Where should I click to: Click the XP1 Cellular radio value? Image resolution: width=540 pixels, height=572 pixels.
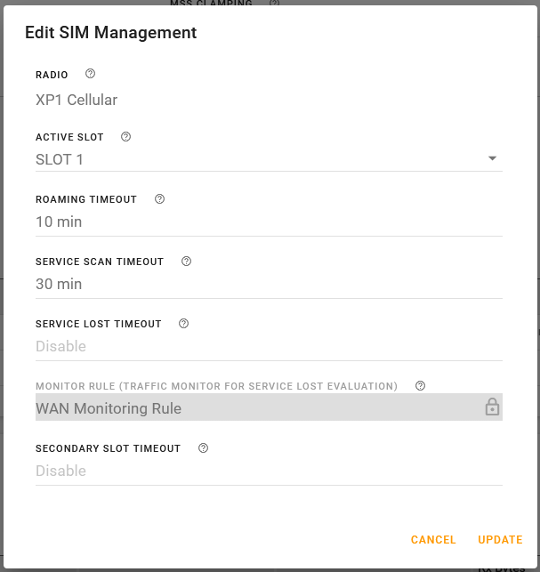click(77, 100)
